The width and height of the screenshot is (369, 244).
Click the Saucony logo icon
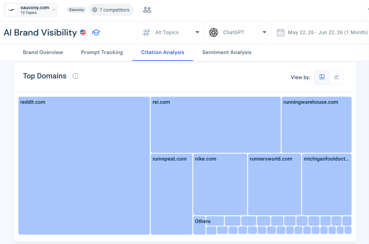tap(11, 10)
